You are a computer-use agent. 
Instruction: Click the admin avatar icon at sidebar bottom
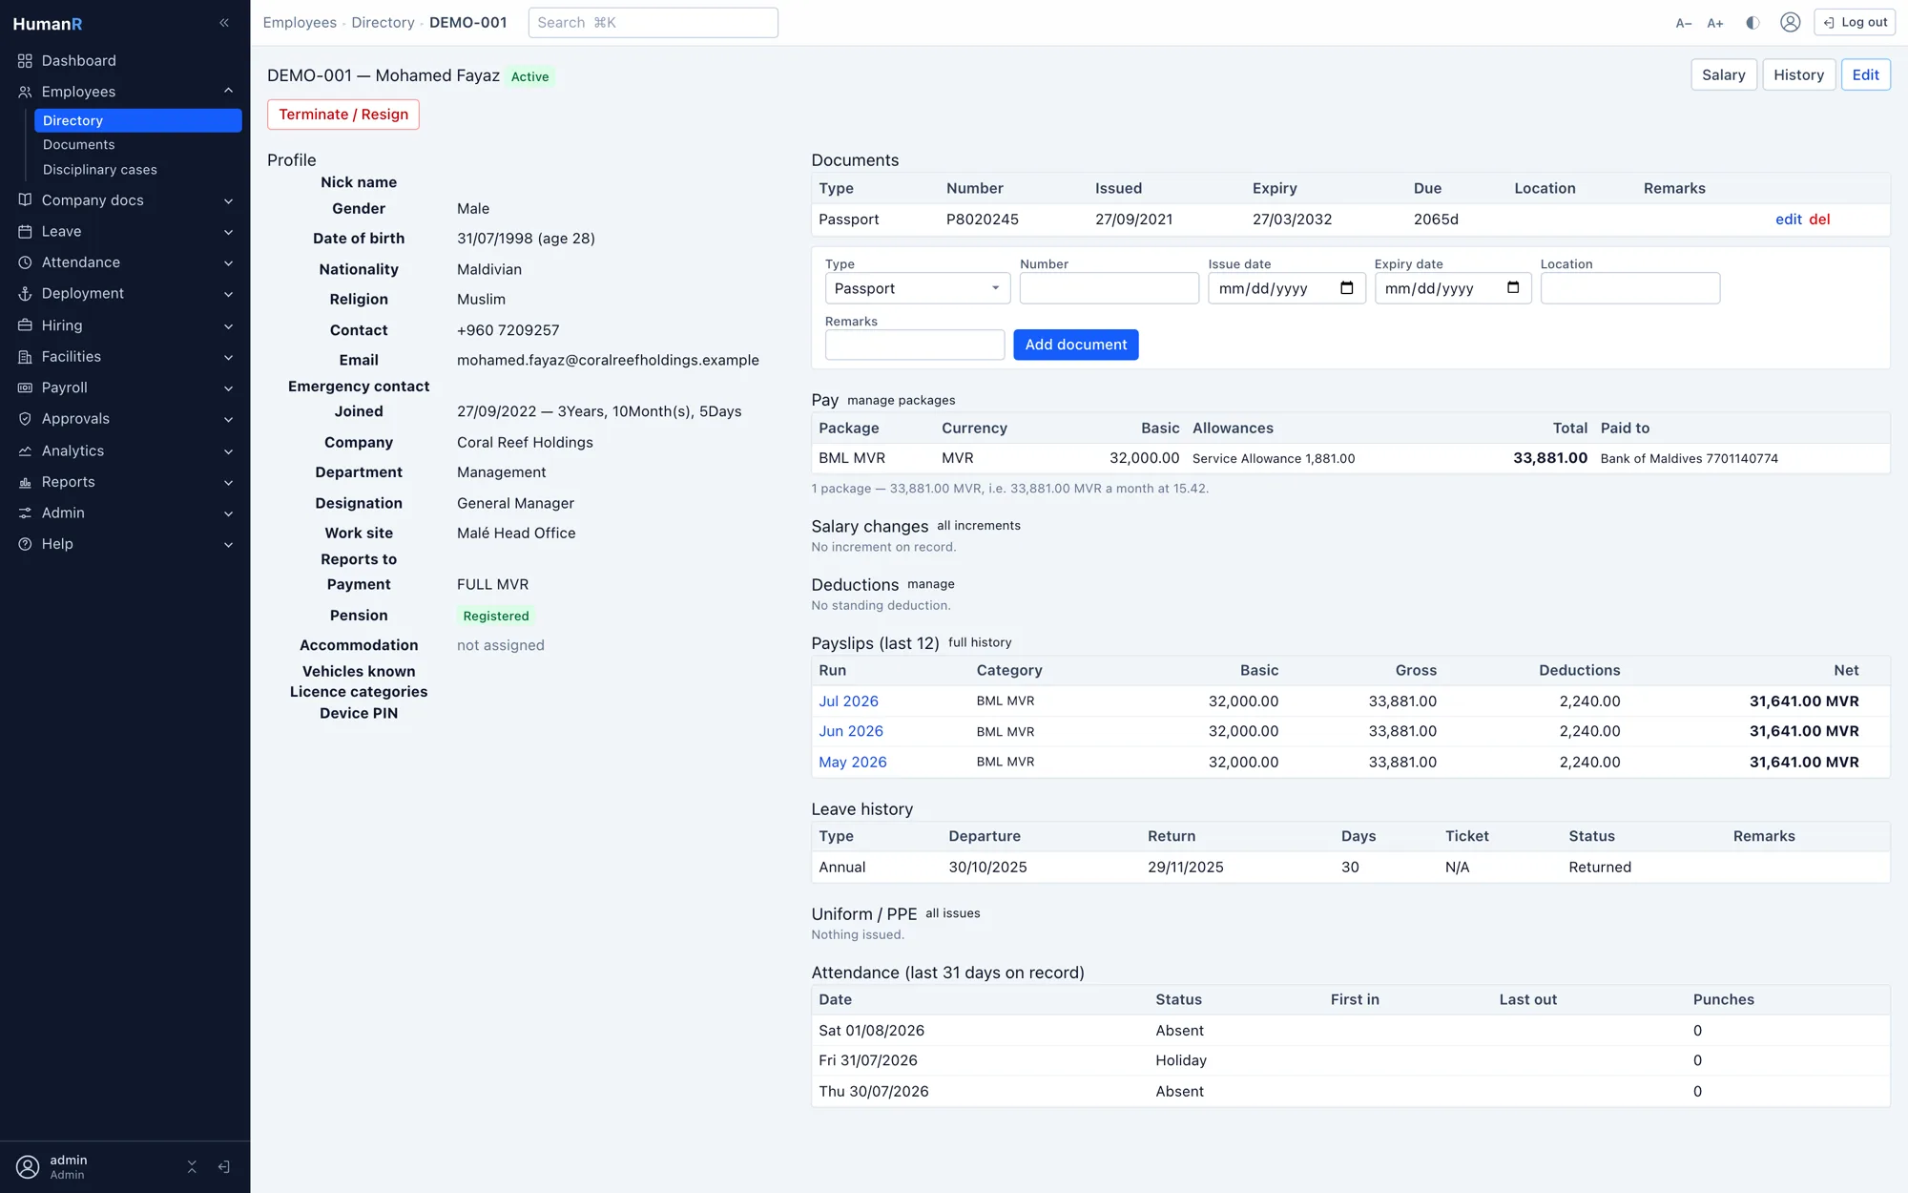pyautogui.click(x=28, y=1166)
